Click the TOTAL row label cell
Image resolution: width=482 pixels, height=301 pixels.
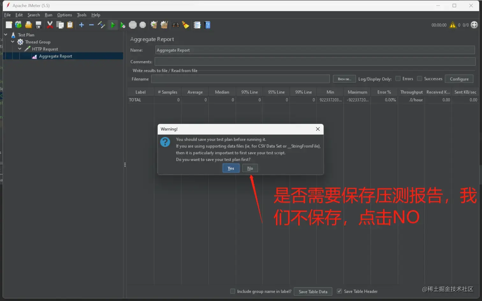(141, 100)
